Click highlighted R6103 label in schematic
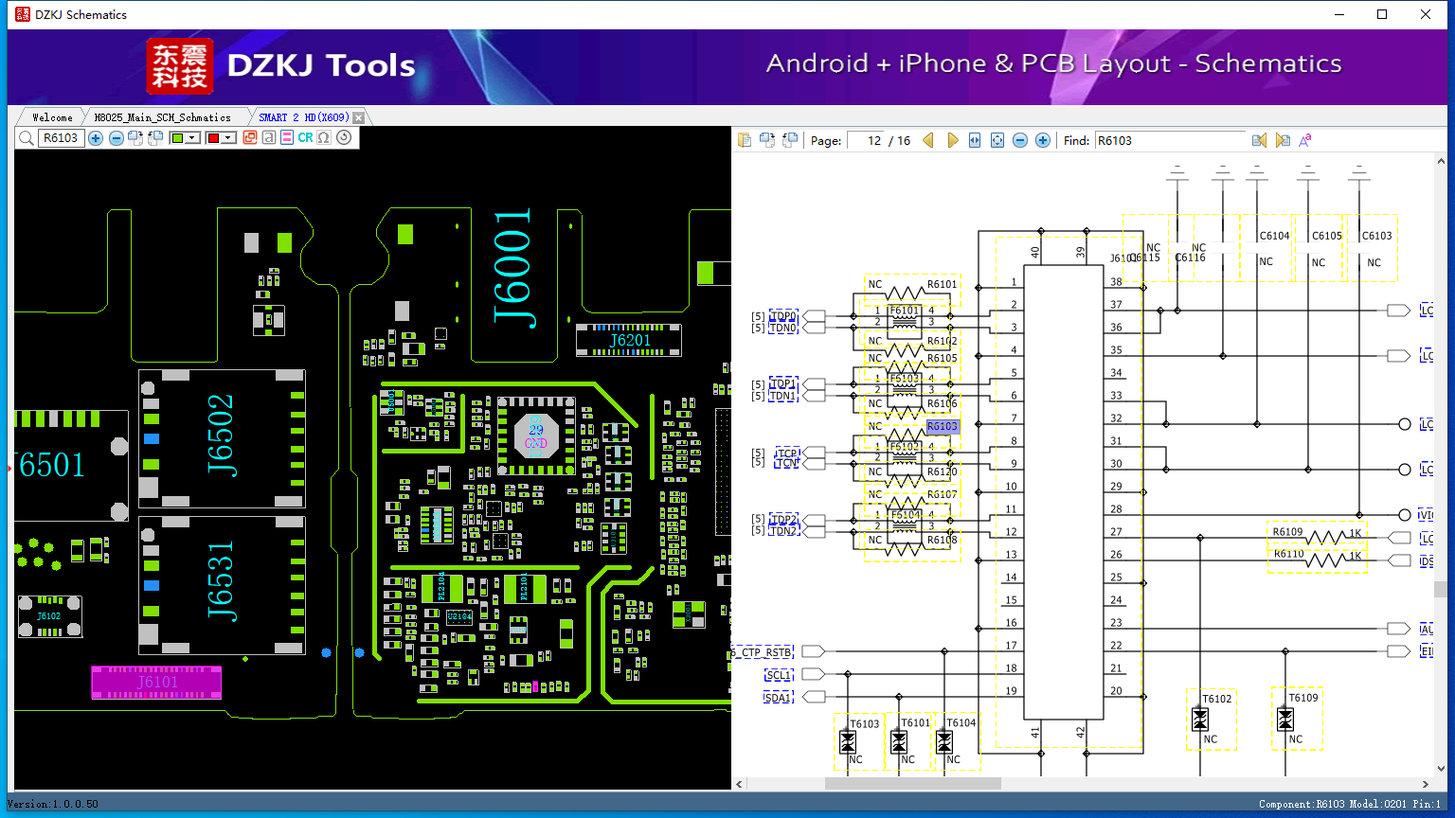Image resolution: width=1455 pixels, height=818 pixels. pyautogui.click(x=943, y=427)
